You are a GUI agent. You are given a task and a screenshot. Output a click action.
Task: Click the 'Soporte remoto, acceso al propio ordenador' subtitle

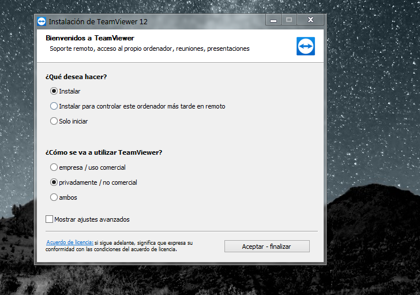click(x=149, y=48)
